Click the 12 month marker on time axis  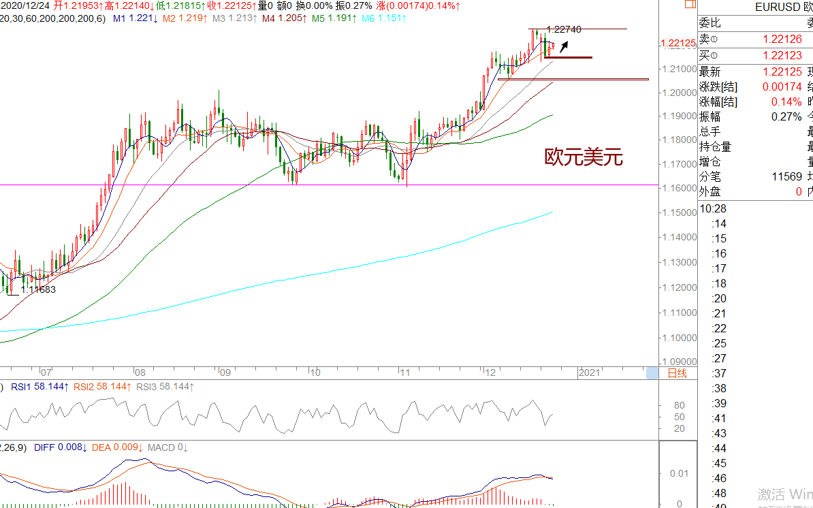click(490, 372)
